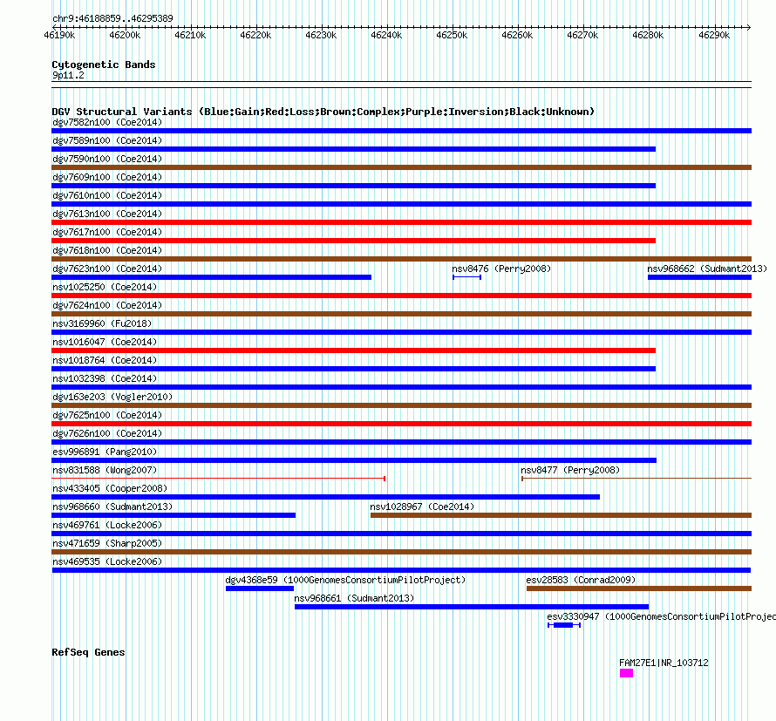
Task: Click the 46200k ruler tick label
Action: pyautogui.click(x=125, y=35)
